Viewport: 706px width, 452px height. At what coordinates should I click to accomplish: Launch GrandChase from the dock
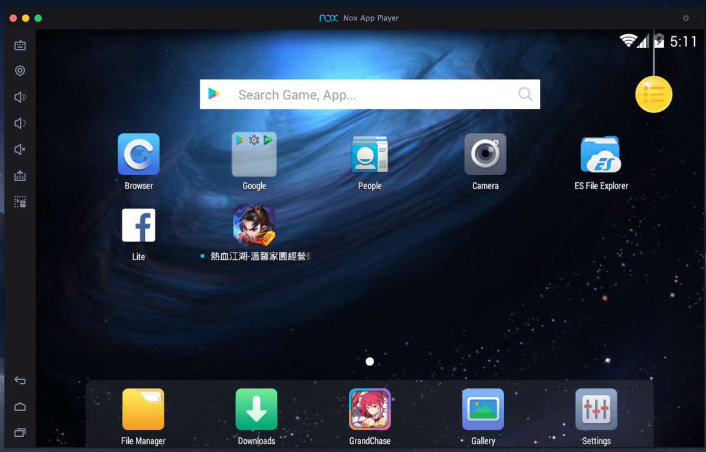tap(369, 409)
